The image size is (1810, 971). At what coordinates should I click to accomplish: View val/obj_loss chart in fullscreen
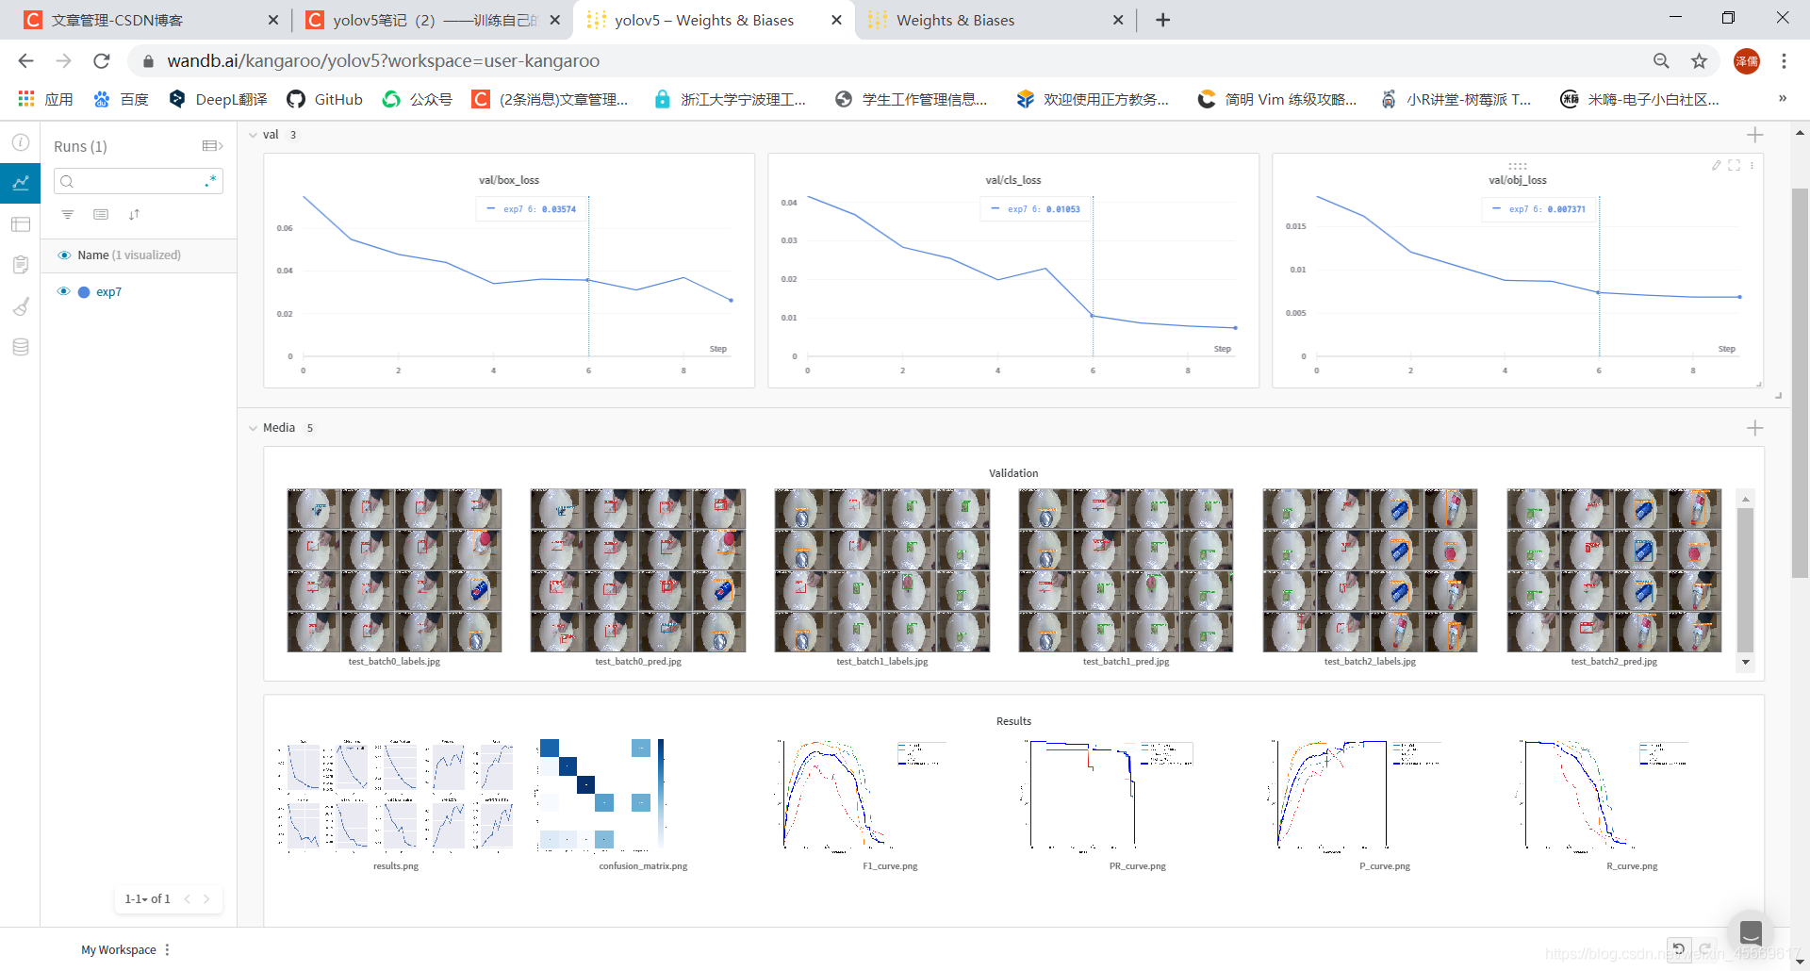[x=1735, y=165]
